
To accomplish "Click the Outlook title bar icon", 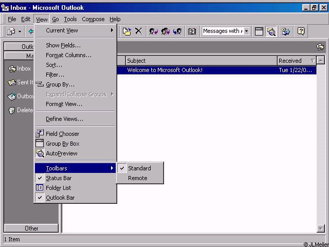I will point(5,8).
